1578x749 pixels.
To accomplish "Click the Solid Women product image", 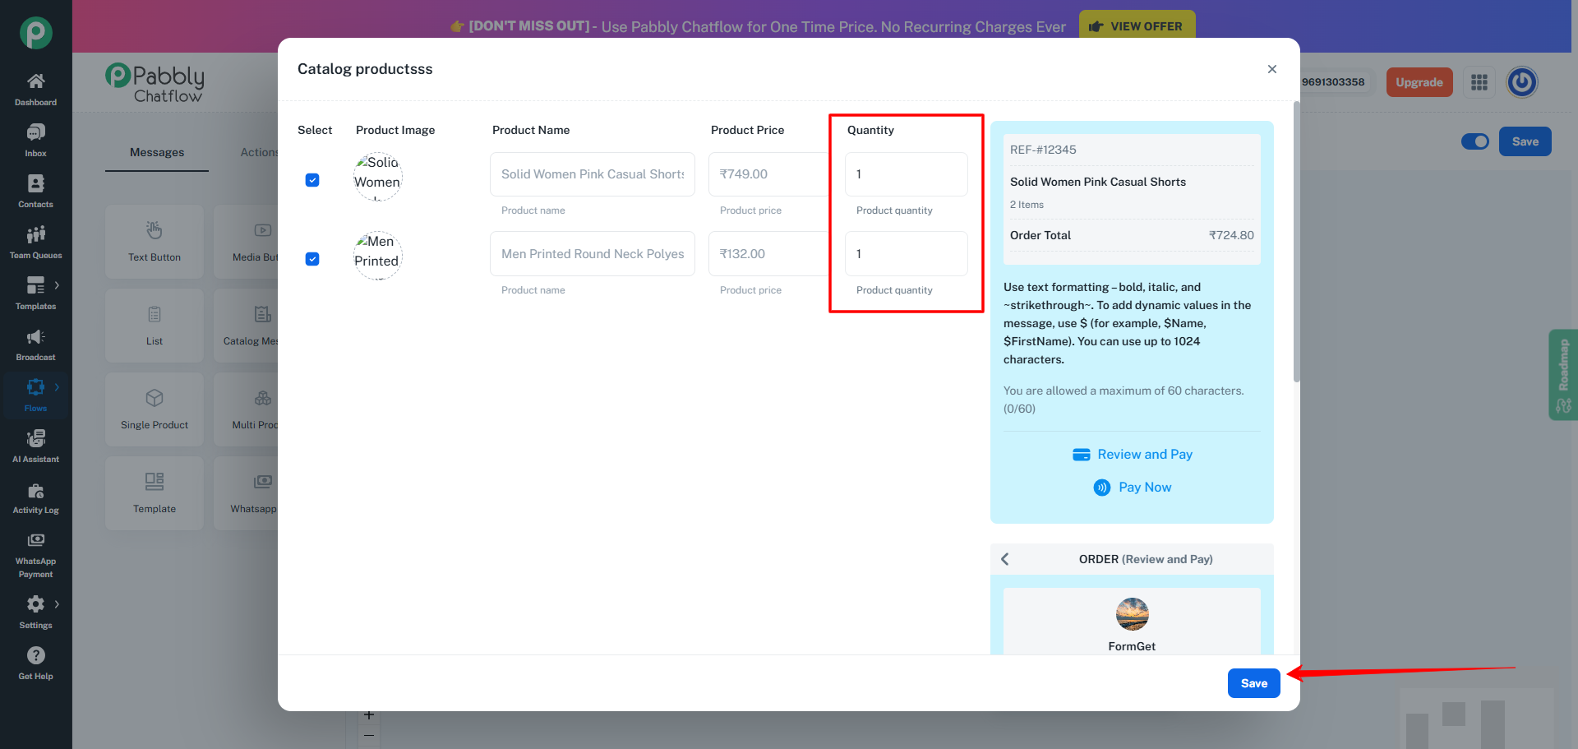I will click(378, 176).
